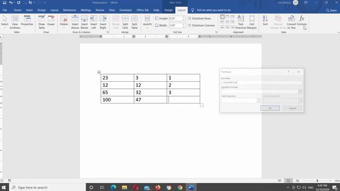Click the Formula dialog help button
This screenshot has height=191, width=340.
pyautogui.click(x=288, y=72)
